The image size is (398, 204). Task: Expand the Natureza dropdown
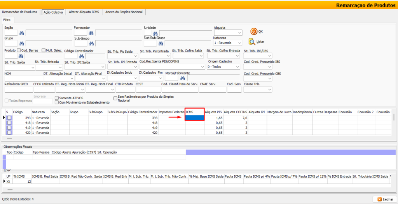pyautogui.click(x=239, y=43)
